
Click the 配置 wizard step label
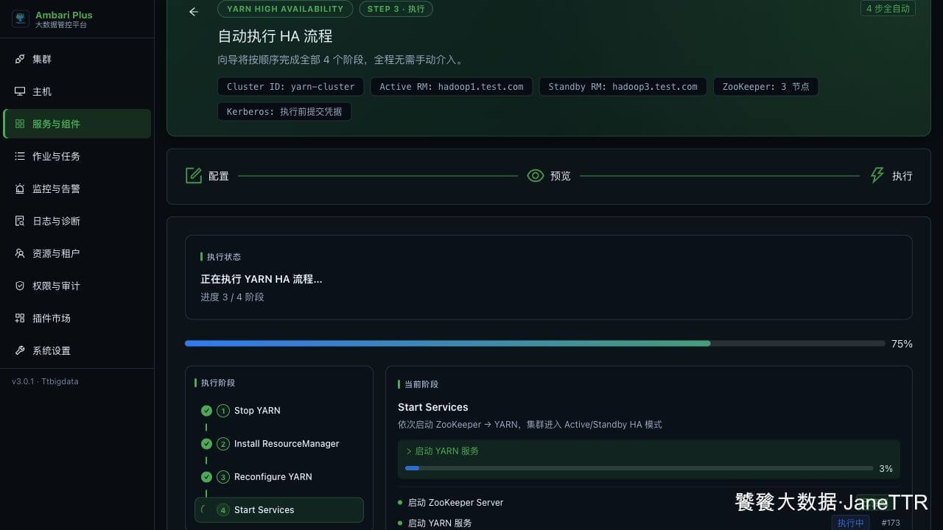click(x=219, y=176)
